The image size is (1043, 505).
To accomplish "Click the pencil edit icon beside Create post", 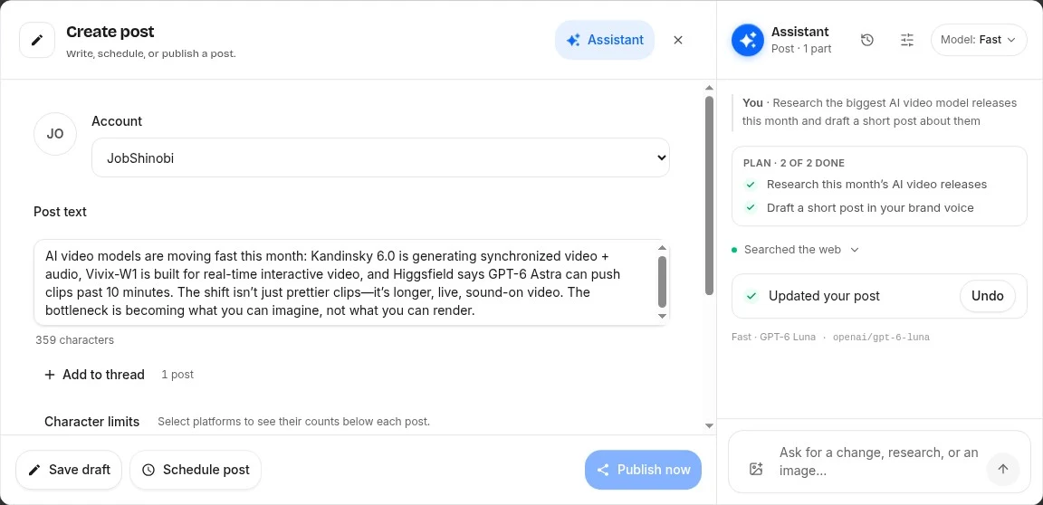I will 37,40.
